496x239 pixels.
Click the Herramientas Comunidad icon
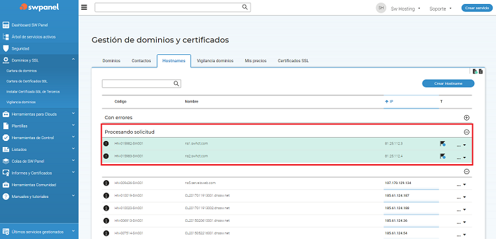(5, 185)
